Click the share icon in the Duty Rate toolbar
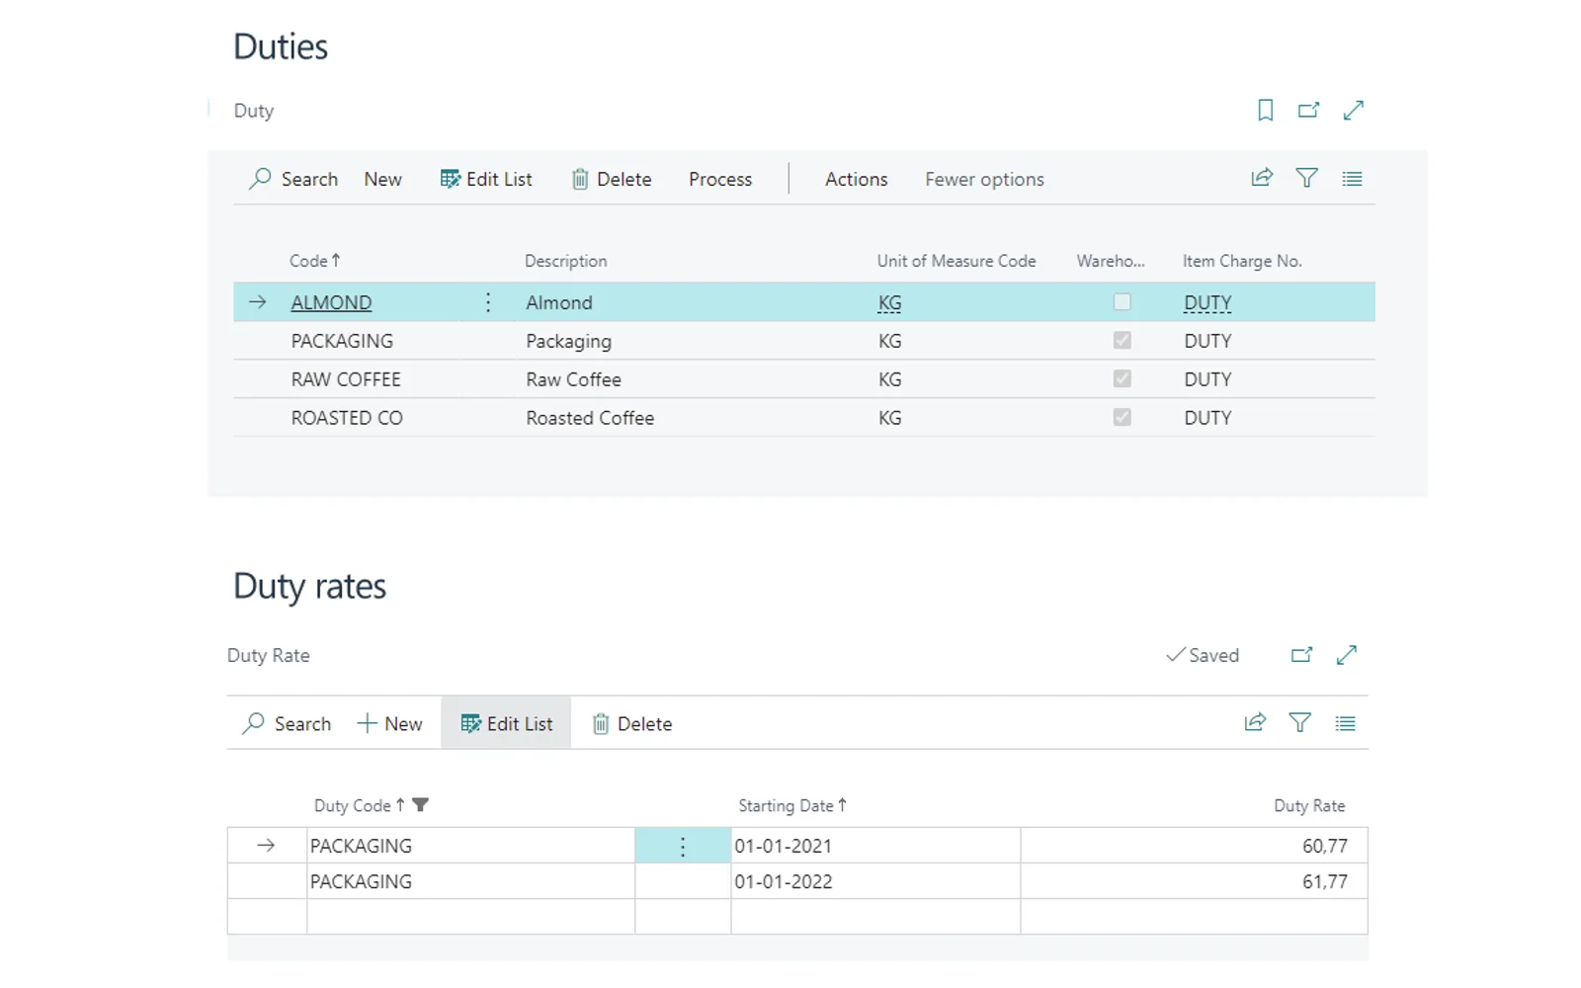Screen dimensions: 1581x988 1255,722
